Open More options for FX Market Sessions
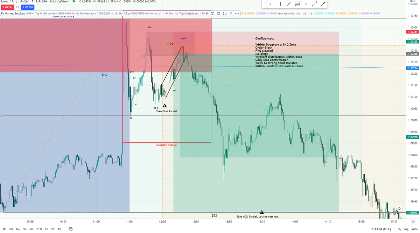Viewport: 420px width, 233px height. pyautogui.click(x=237, y=13)
